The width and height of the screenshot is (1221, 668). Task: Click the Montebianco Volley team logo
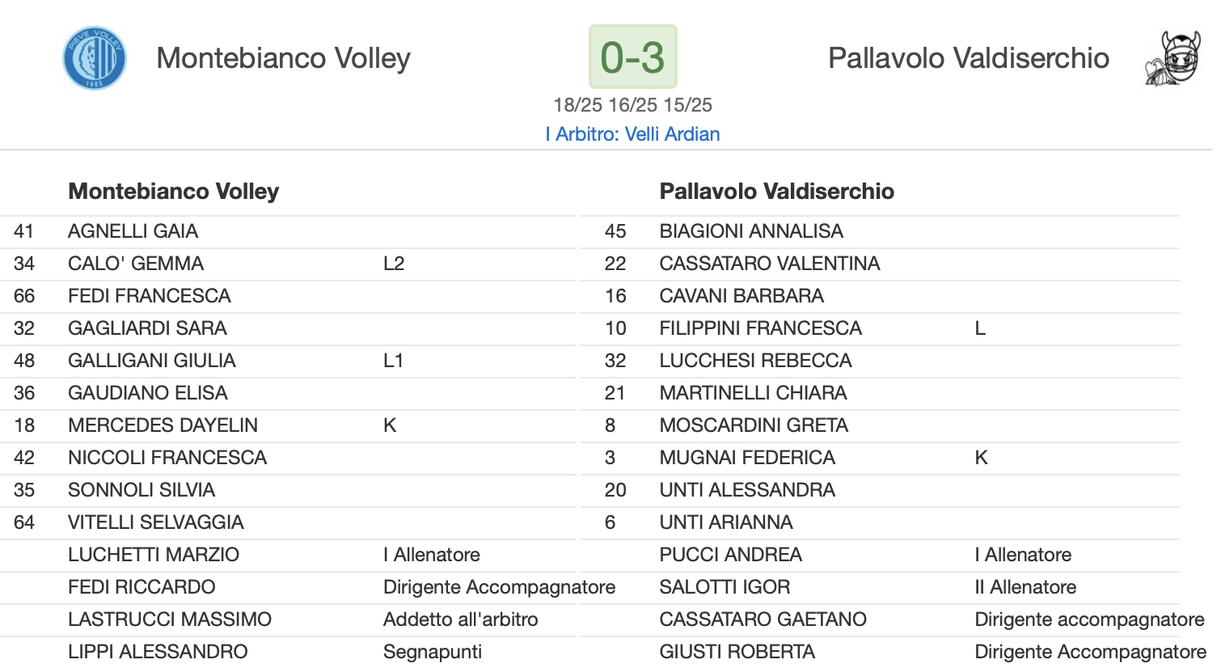click(95, 58)
